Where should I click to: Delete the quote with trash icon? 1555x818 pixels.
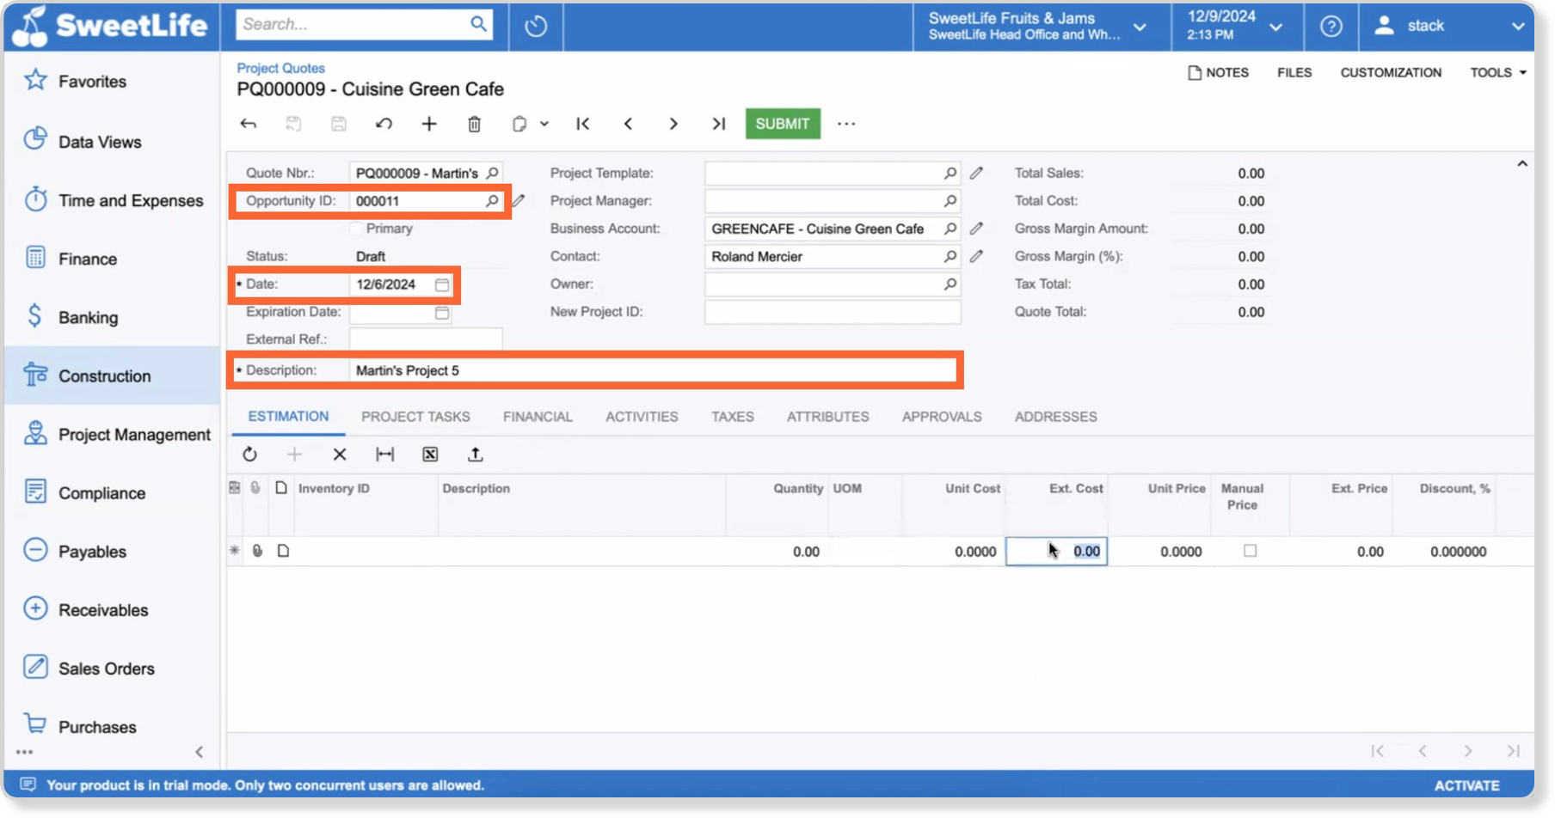click(474, 124)
